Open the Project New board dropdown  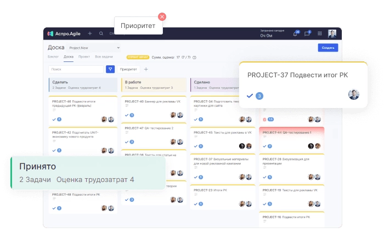click(x=94, y=48)
